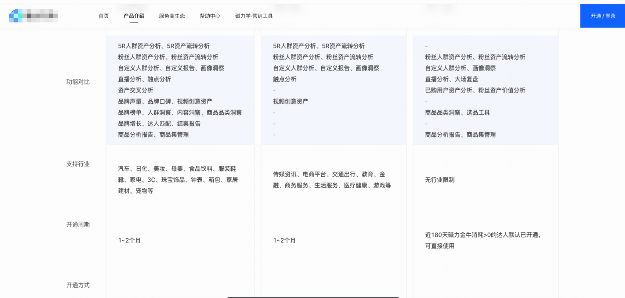The height and width of the screenshot is (298, 625).
Task: Click 资产交叉分析 in the first column
Action: [136, 90]
